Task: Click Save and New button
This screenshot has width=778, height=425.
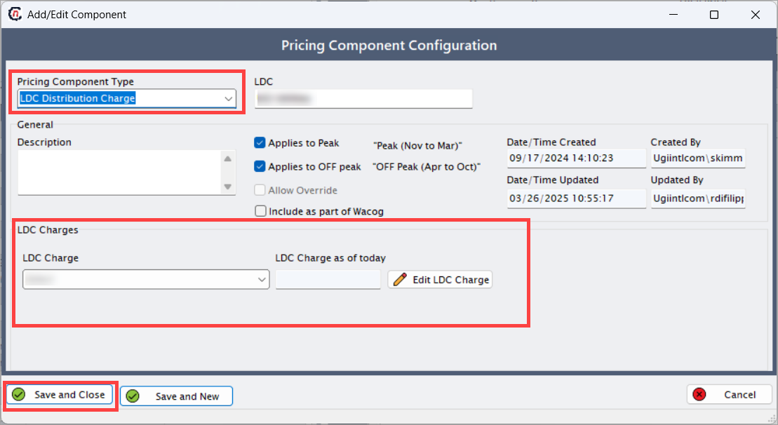Action: pos(176,396)
